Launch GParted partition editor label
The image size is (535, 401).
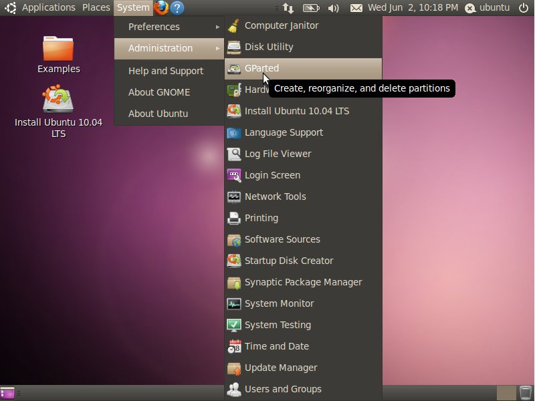261,68
